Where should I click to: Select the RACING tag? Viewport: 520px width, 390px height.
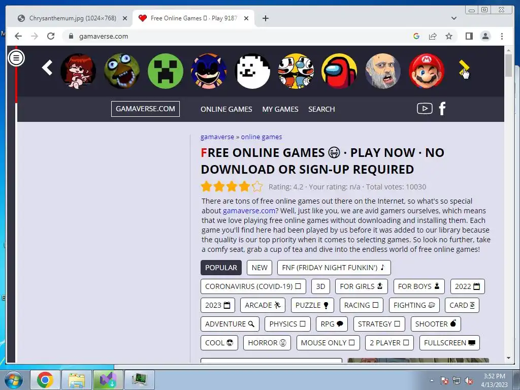[x=361, y=305]
